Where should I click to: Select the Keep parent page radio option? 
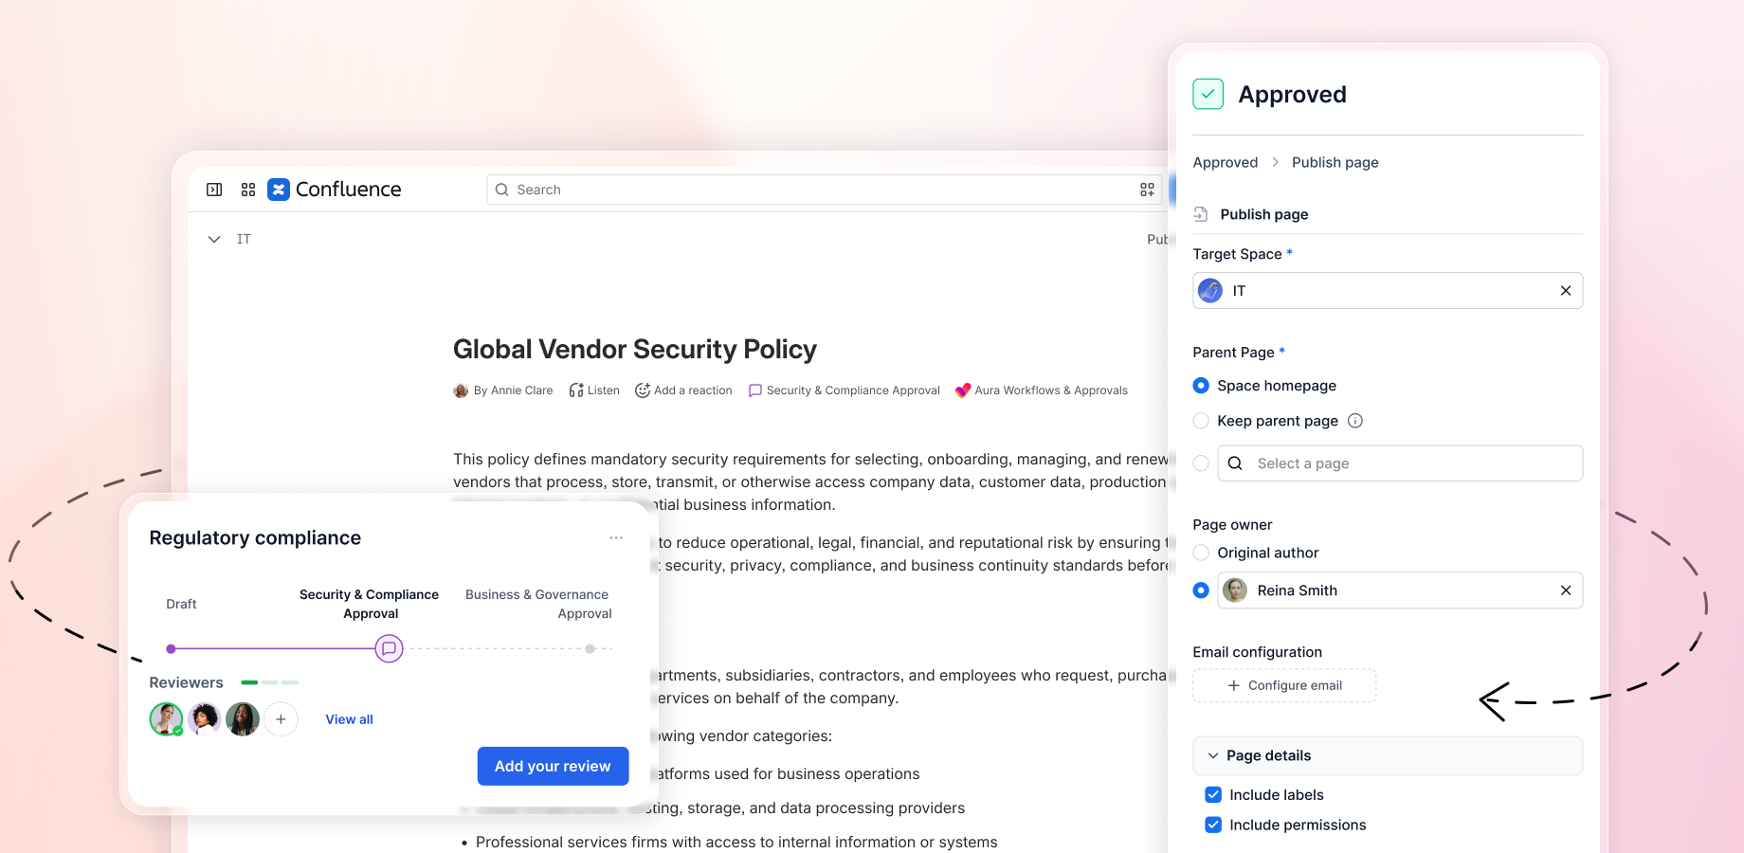(x=1201, y=421)
